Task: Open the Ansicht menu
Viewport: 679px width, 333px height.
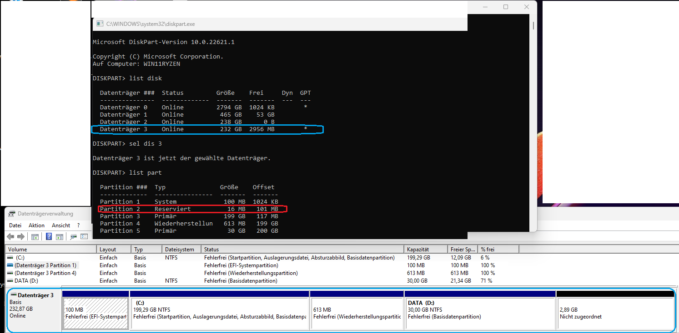Action: click(60, 225)
